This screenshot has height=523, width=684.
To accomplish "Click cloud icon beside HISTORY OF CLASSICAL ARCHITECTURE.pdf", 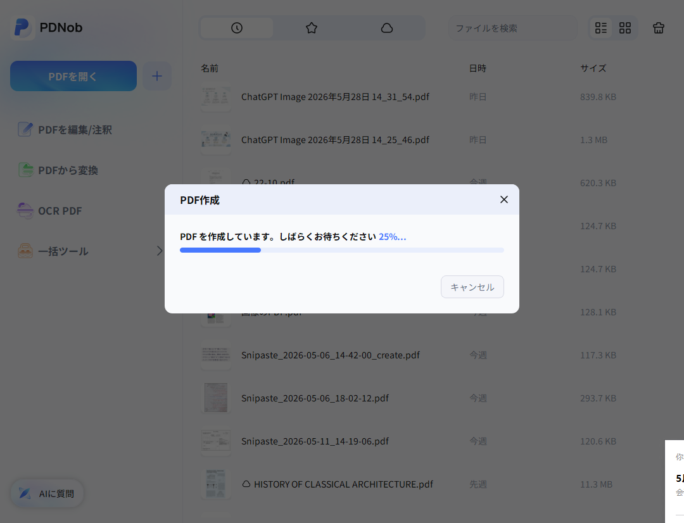I will [246, 484].
